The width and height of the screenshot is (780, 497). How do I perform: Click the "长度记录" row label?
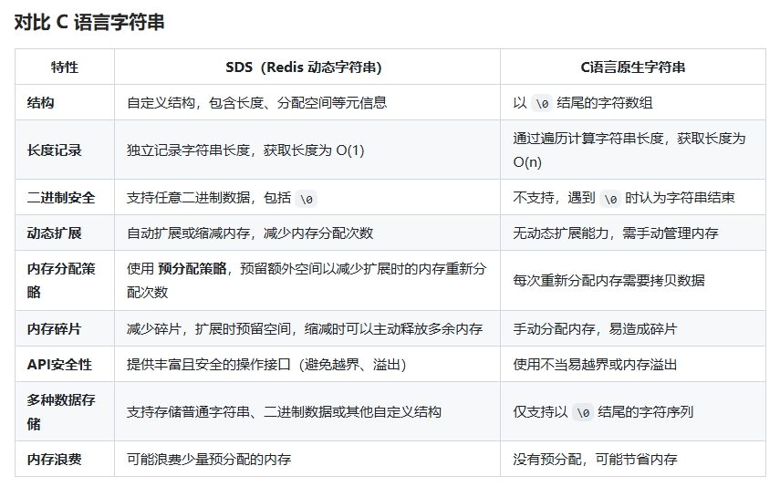coord(55,150)
